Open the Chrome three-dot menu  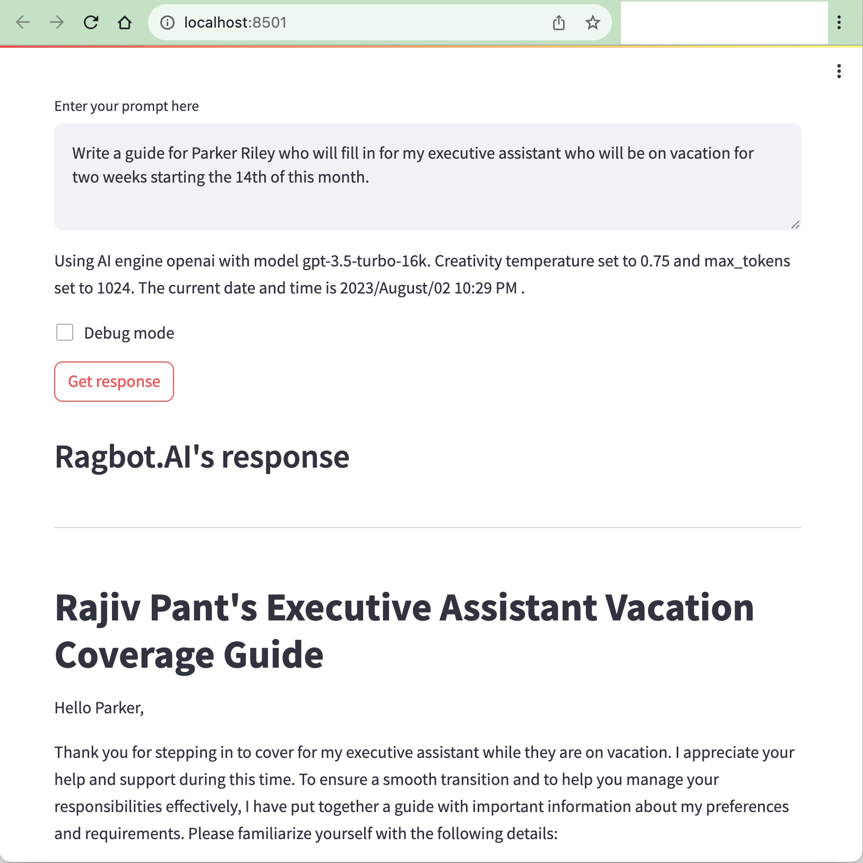pos(839,22)
